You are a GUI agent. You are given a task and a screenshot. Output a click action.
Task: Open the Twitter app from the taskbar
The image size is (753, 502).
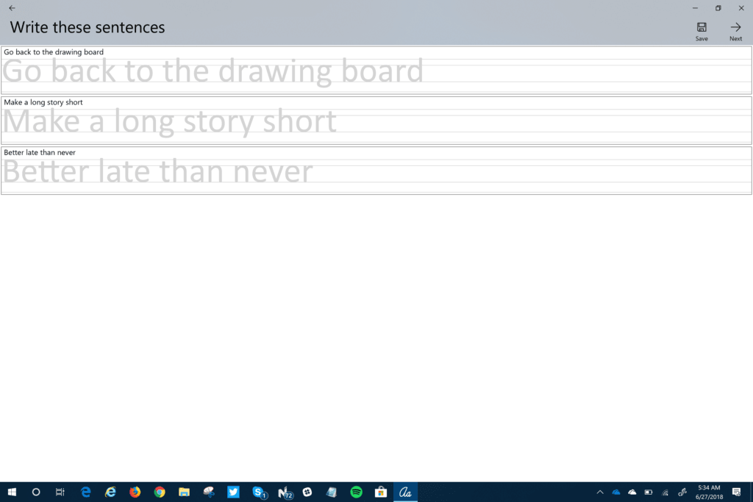tap(233, 492)
